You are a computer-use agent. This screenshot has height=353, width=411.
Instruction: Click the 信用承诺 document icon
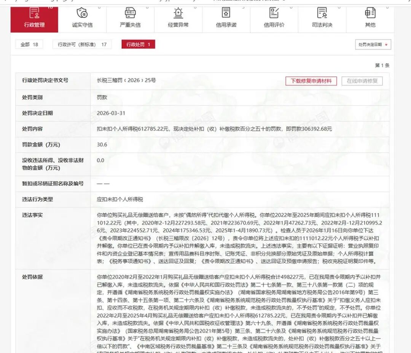click(226, 13)
